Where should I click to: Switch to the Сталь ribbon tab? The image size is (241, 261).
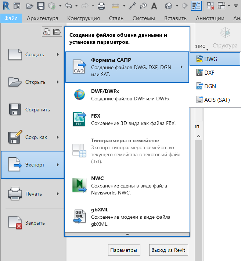point(116,18)
